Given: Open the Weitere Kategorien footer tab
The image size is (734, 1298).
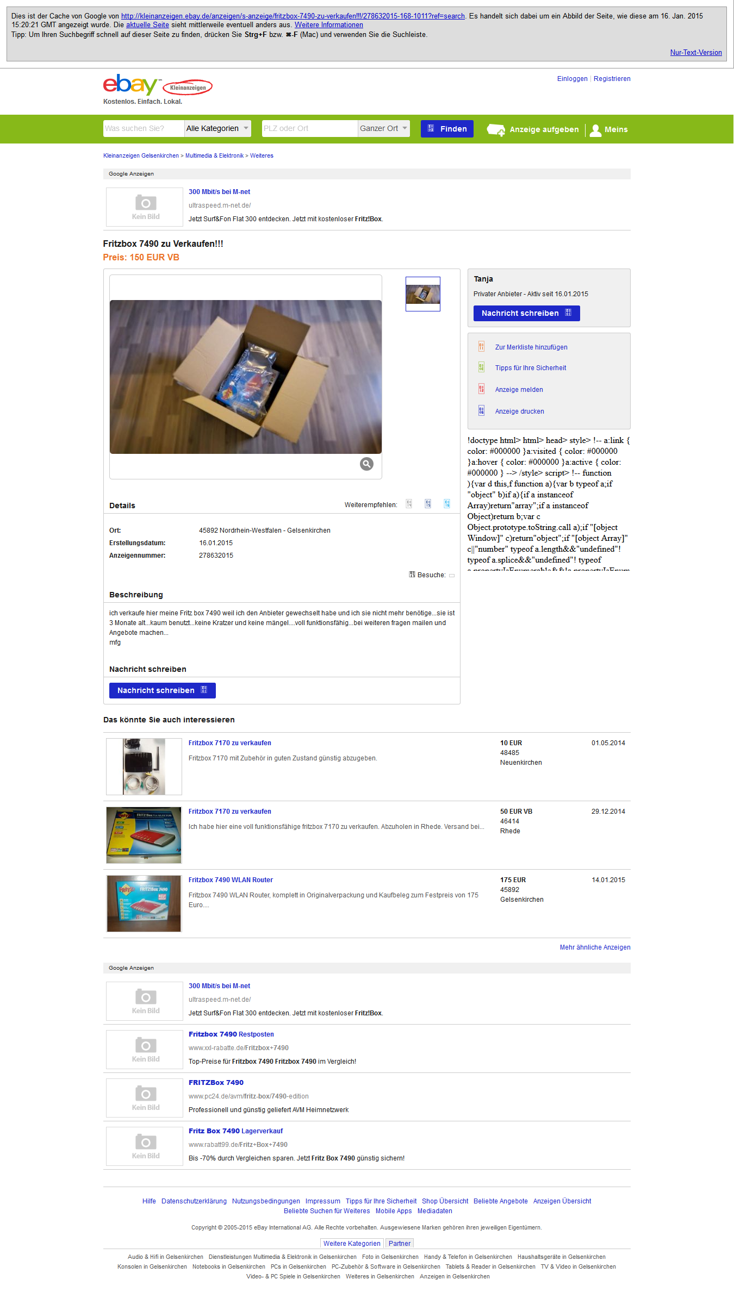Looking at the screenshot, I should point(352,1243).
